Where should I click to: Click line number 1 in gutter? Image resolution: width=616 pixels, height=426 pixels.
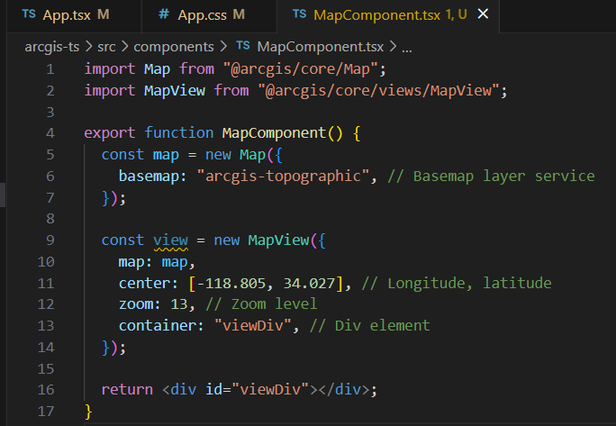(x=50, y=69)
